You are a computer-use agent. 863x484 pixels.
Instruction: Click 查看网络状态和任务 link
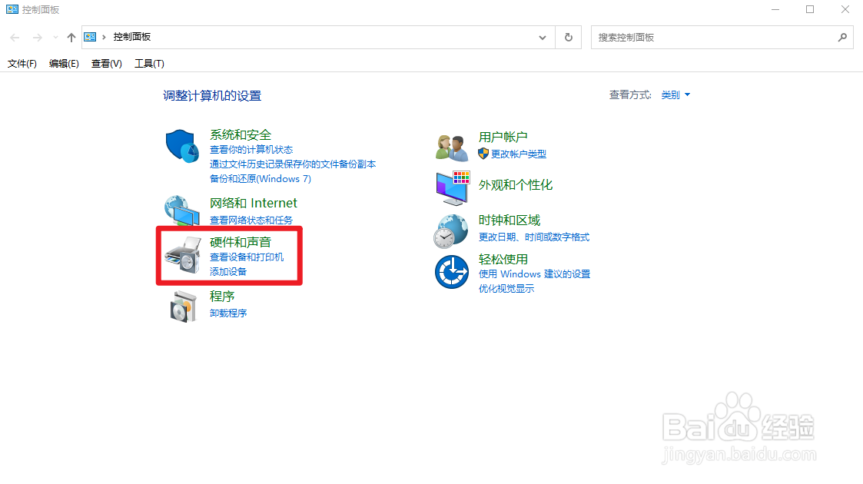[x=251, y=220]
